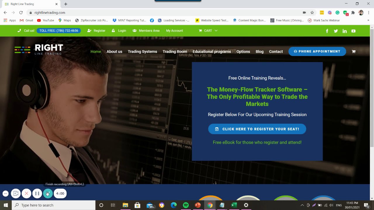The image size is (374, 210).
Task: Open the Chrome Extensions puzzle icon
Action: [x=353, y=13]
